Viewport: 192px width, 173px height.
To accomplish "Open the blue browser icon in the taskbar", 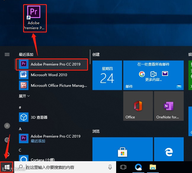I will pos(138,167).
